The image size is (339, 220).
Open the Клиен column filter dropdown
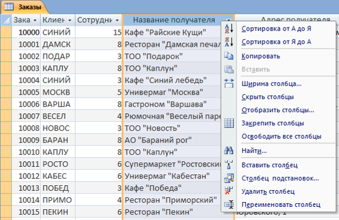coord(70,20)
